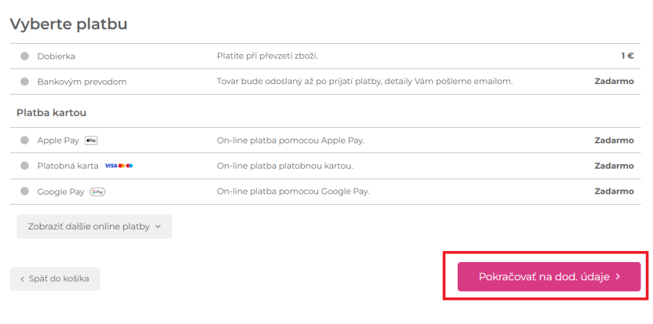
Task: Select Bankovým prevodom radio button
Action: coord(25,81)
